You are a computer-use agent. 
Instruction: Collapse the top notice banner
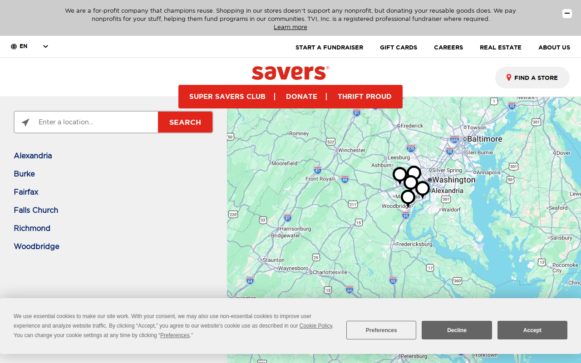tap(567, 14)
